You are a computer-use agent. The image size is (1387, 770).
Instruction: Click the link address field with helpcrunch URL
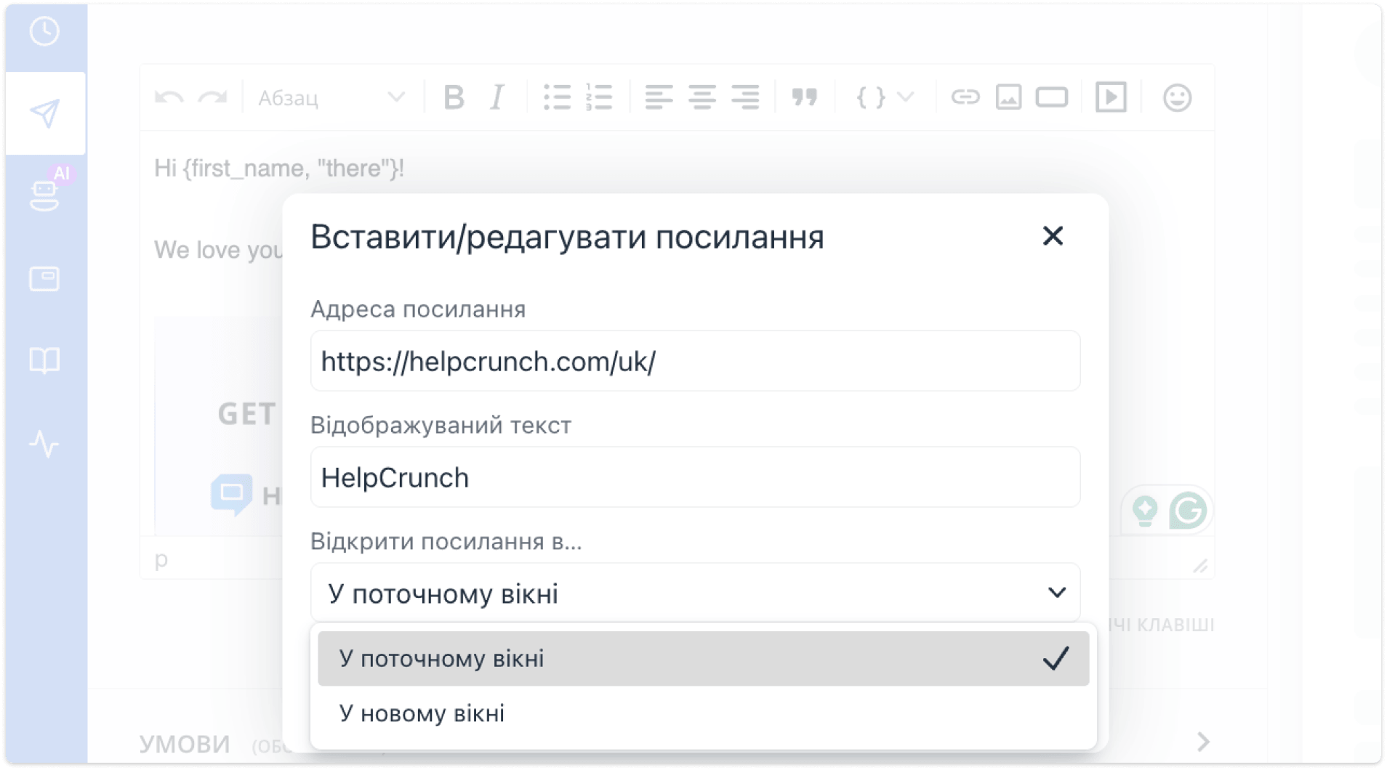tap(694, 361)
